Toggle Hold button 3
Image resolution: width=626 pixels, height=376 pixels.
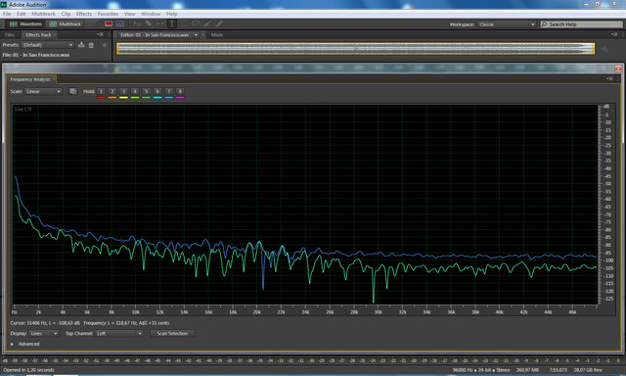point(124,91)
